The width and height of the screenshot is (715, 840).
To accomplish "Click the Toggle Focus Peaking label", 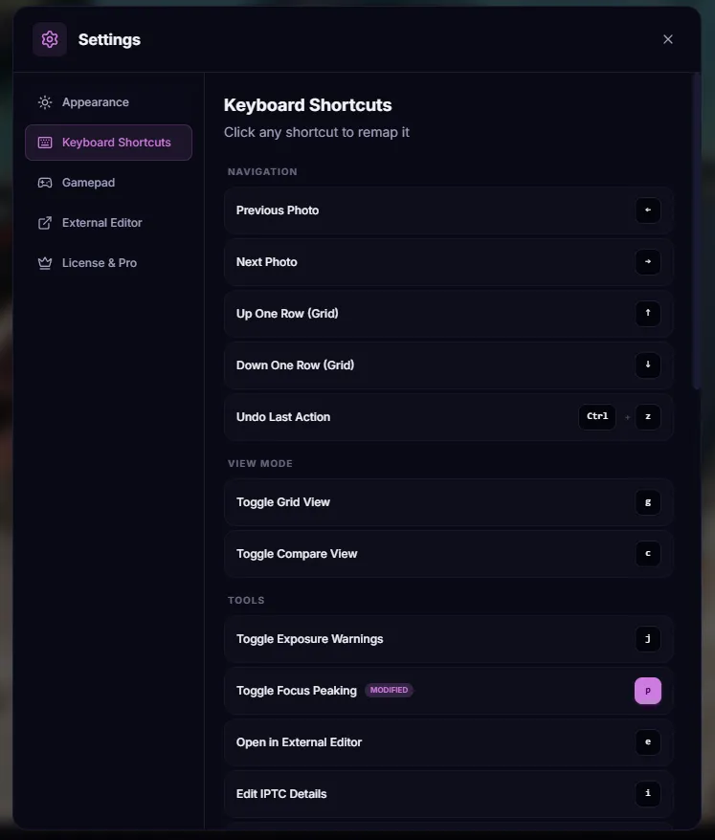I will click(x=297, y=691).
